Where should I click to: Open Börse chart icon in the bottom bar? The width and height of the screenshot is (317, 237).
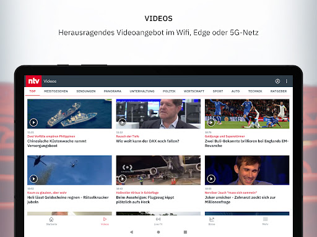coord(212,221)
